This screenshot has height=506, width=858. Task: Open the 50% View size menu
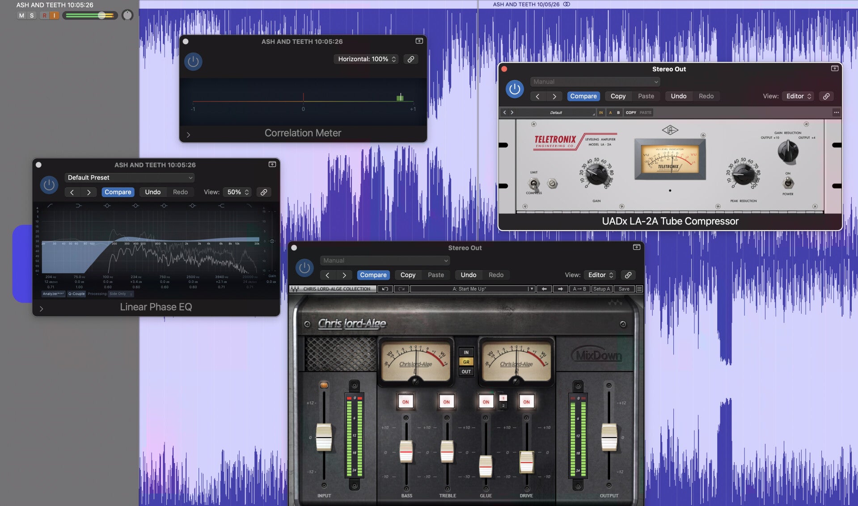237,192
